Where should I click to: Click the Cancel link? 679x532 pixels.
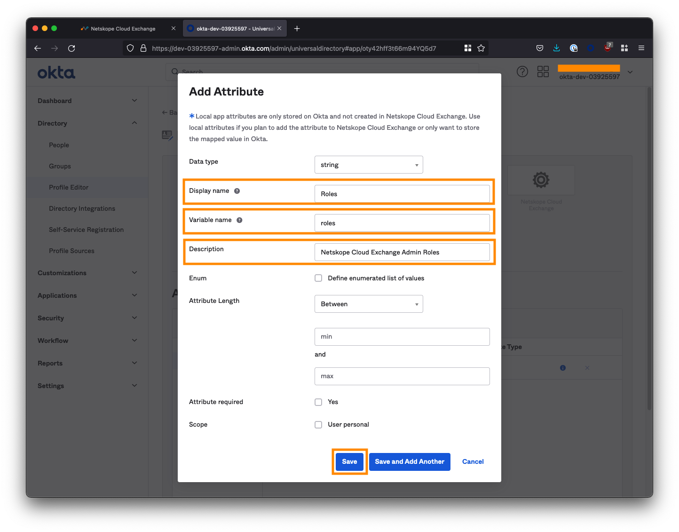(x=473, y=461)
